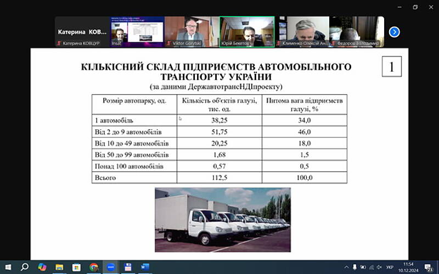Change input language УКР
The image size is (439, 274).
point(390,267)
